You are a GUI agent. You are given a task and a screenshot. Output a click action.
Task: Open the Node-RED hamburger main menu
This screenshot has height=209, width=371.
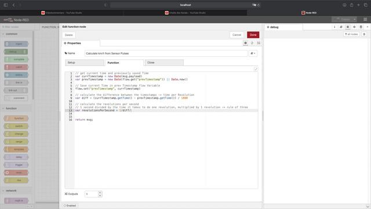pos(365,19)
